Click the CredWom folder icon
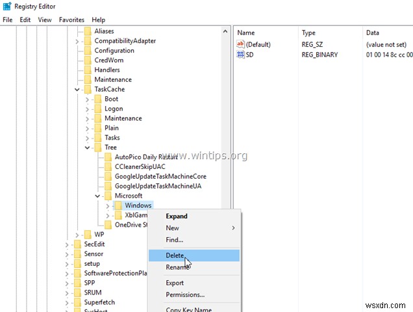The image size is (413, 312). pos(88,60)
